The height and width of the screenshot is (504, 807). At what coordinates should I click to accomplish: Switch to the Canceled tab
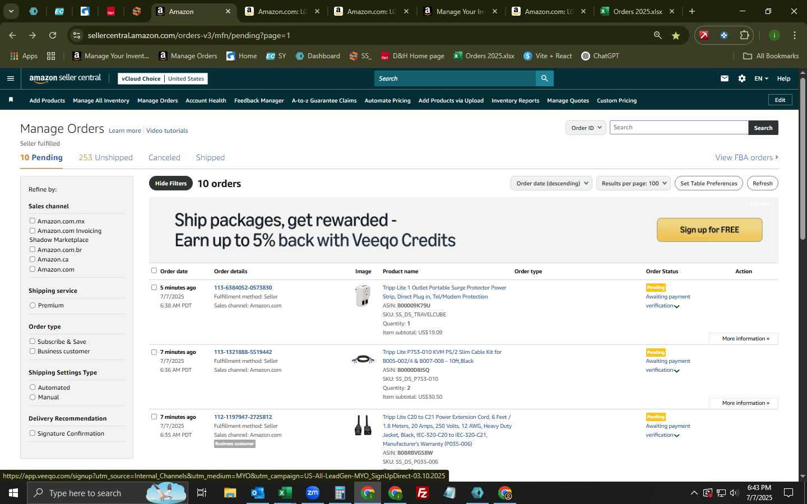[x=164, y=157]
